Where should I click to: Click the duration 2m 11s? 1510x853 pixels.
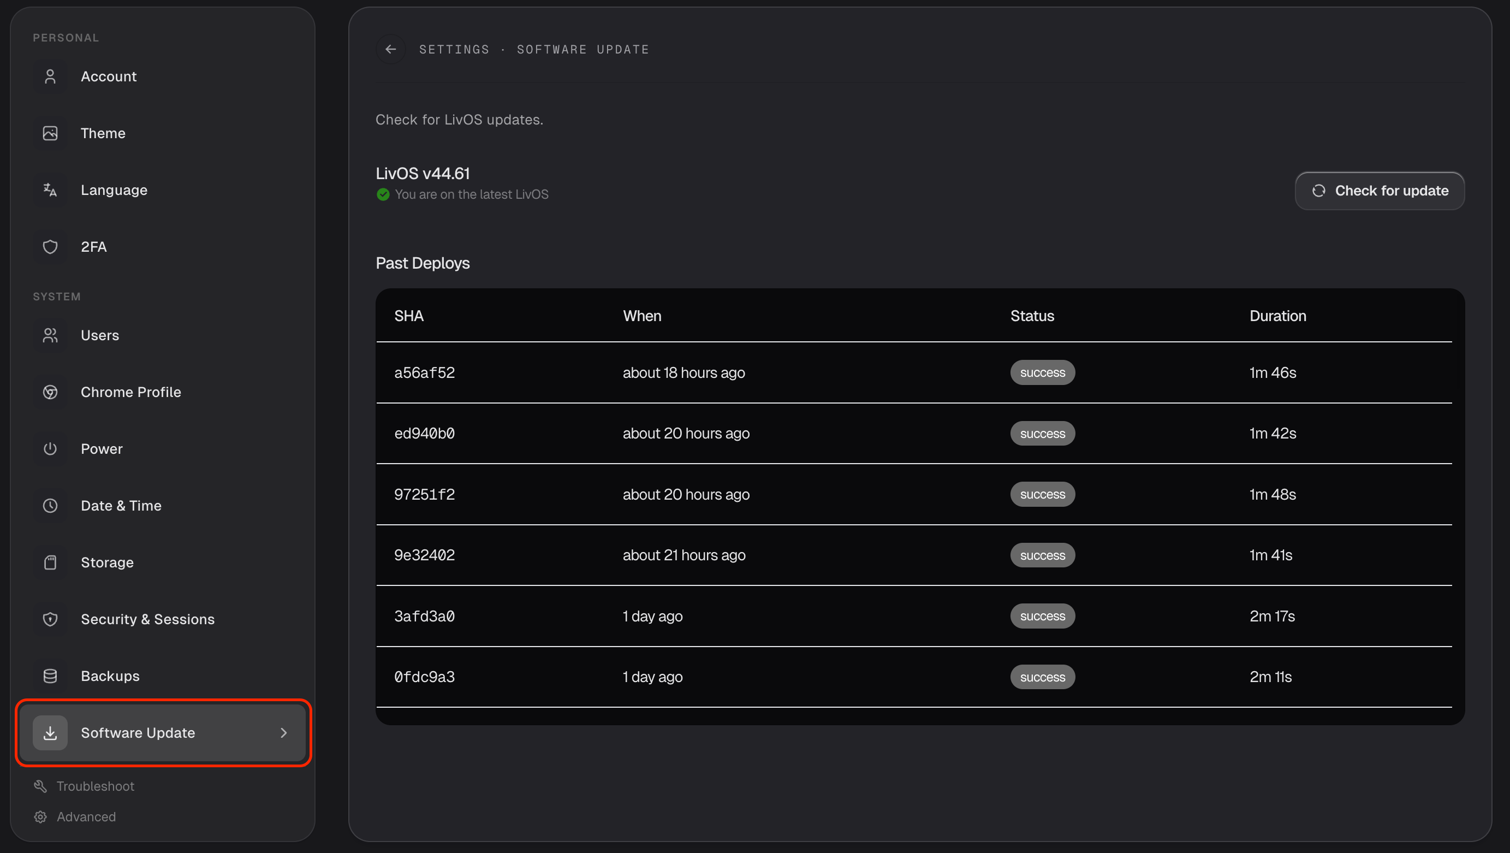tap(1271, 677)
